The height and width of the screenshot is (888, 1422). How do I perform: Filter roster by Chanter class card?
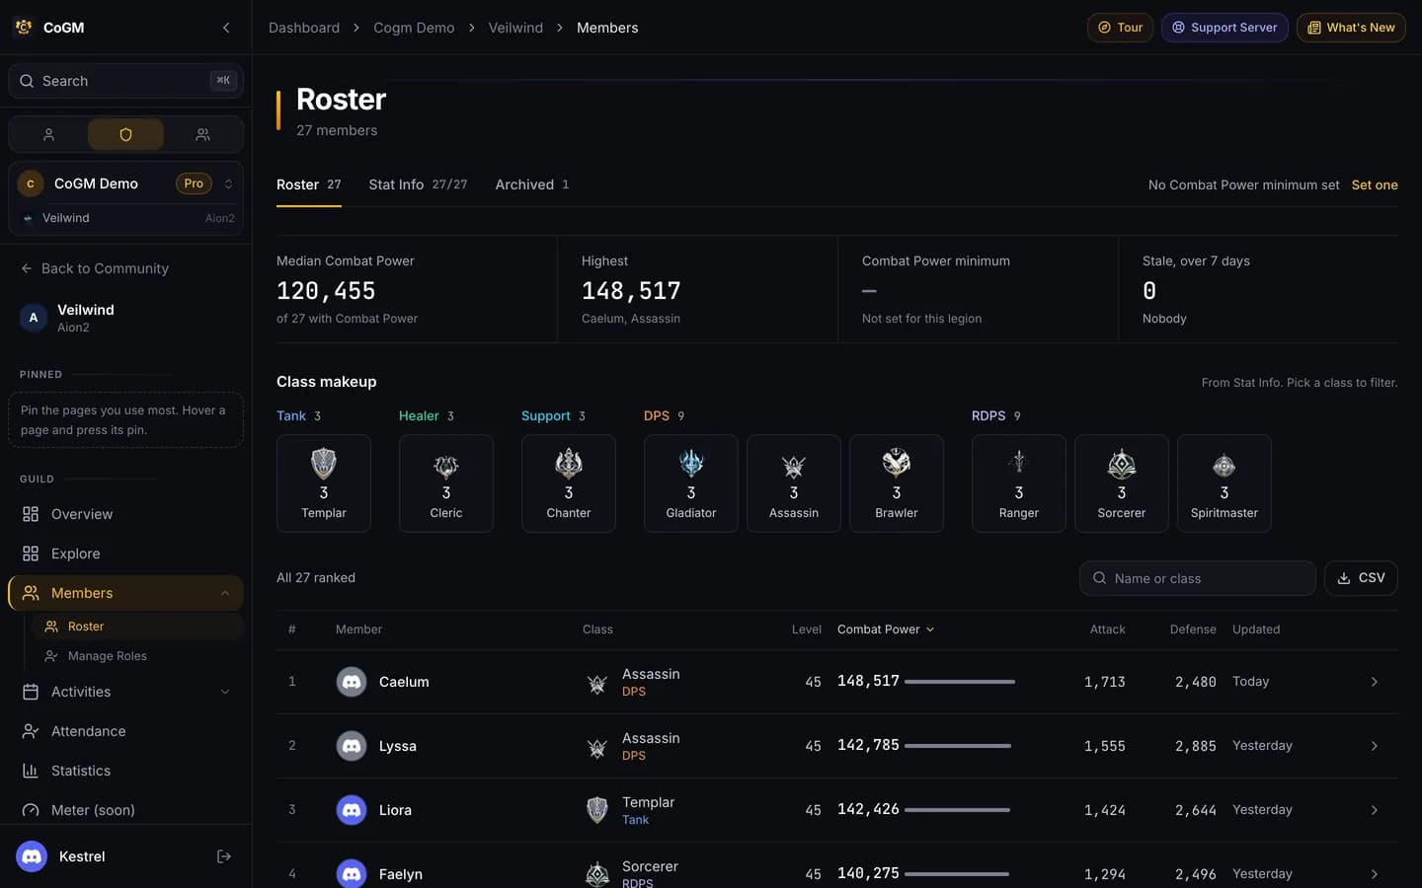(569, 483)
